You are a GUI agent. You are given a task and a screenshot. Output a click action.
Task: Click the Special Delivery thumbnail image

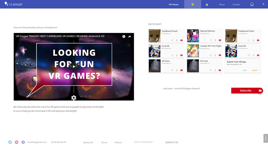(x=193, y=36)
